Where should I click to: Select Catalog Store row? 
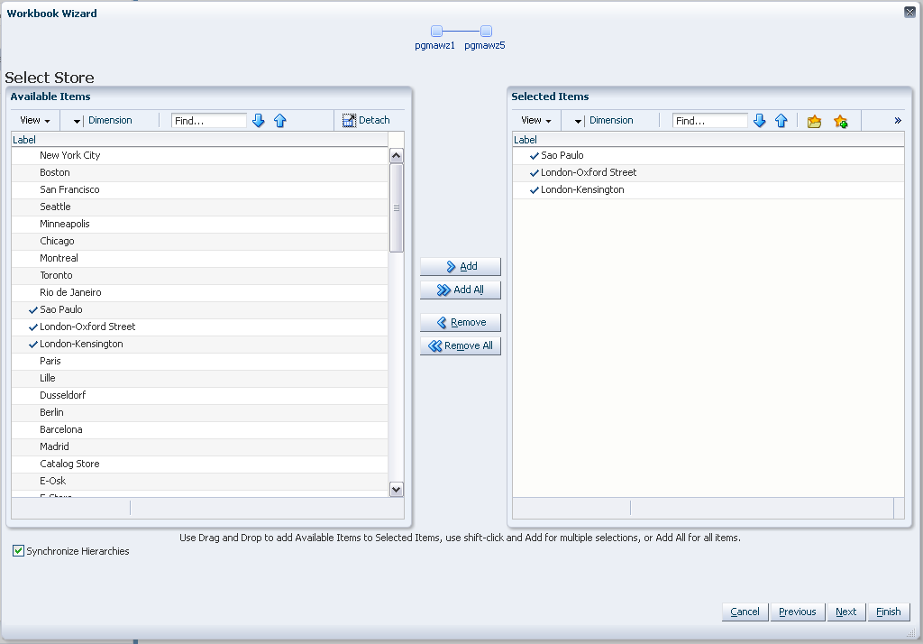(x=199, y=463)
